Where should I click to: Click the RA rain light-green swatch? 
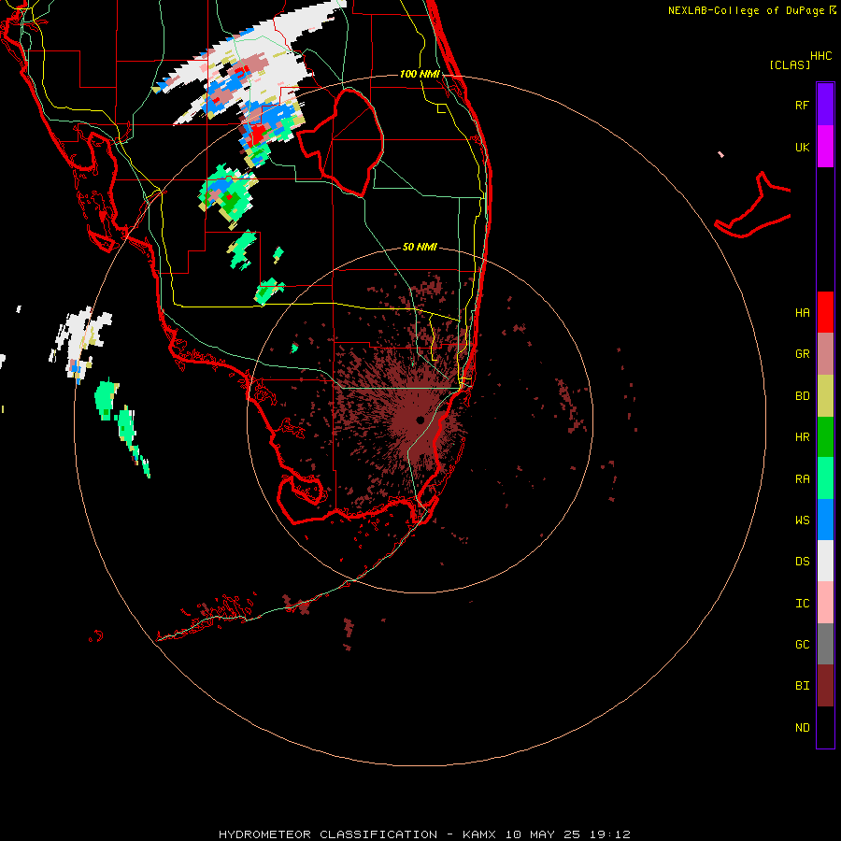coord(825,478)
